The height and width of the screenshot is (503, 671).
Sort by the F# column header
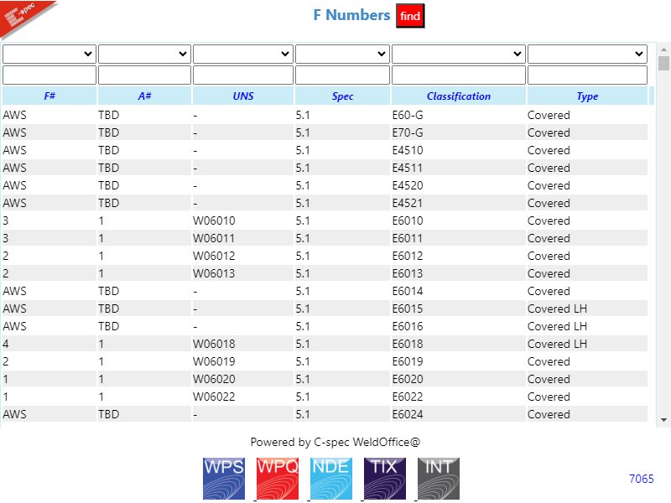tap(49, 96)
